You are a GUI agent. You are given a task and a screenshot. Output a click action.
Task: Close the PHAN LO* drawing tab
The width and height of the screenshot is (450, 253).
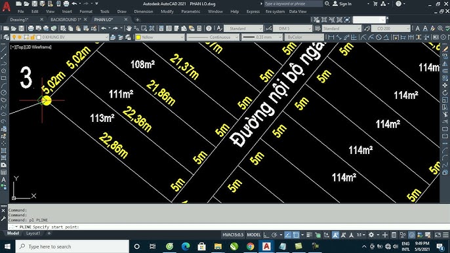pos(126,20)
